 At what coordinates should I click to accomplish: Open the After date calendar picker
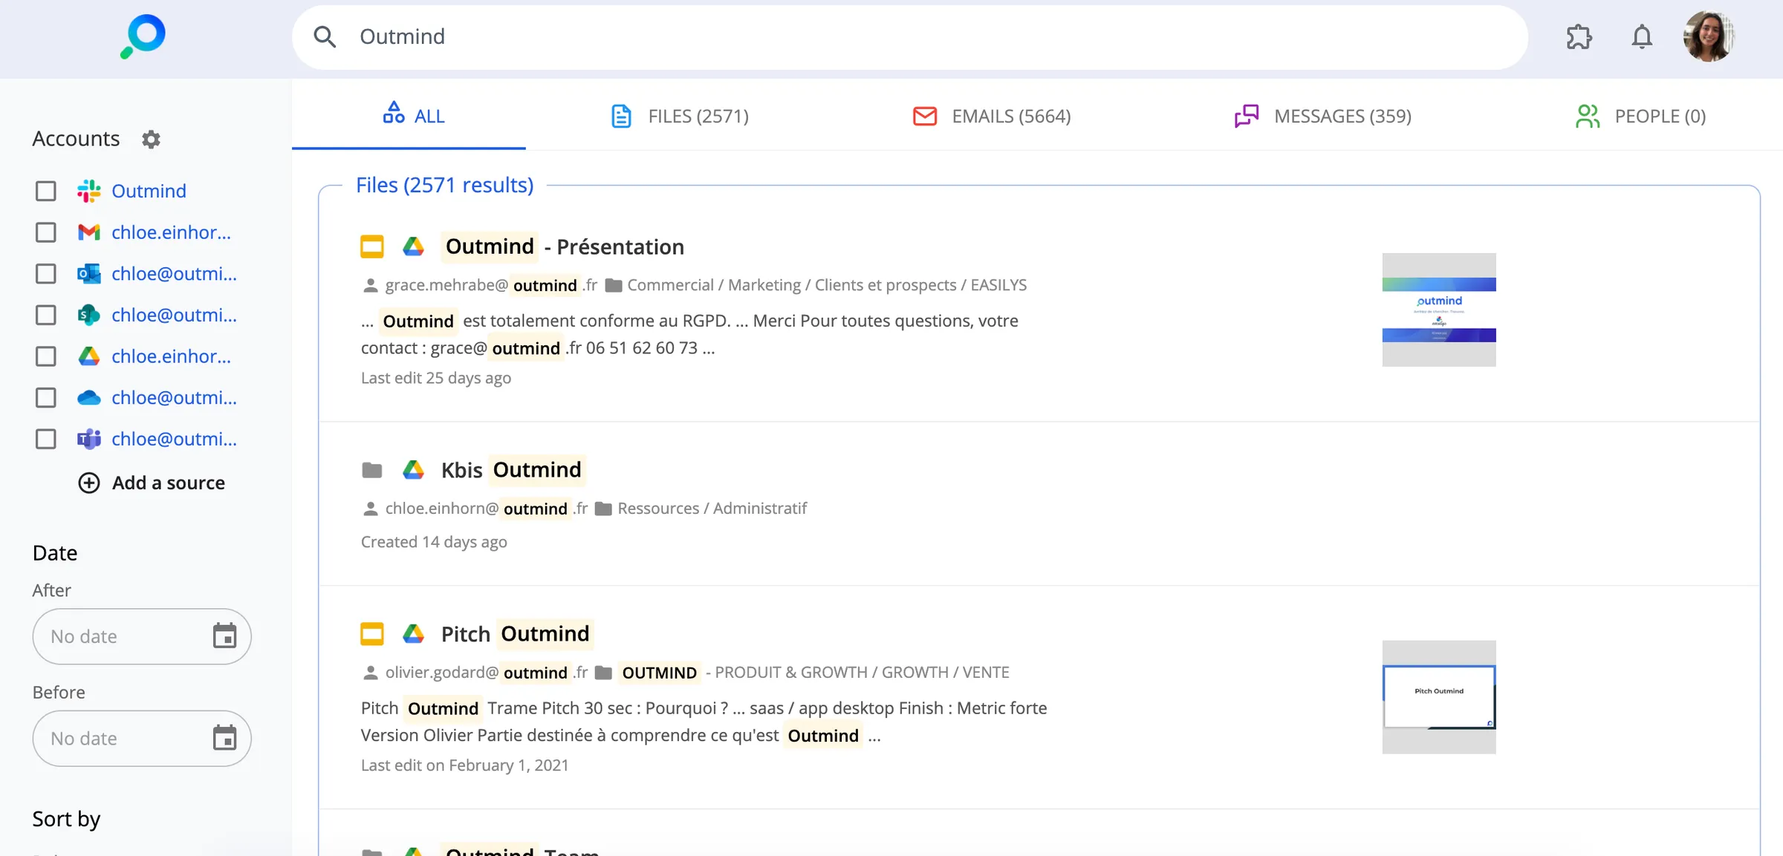pyautogui.click(x=225, y=636)
